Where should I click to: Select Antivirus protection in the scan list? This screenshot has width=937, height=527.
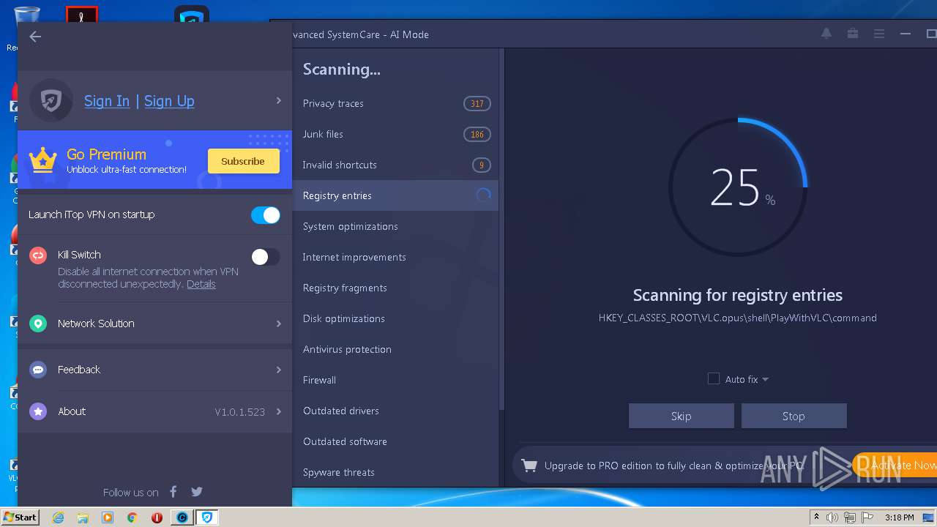tap(395, 349)
